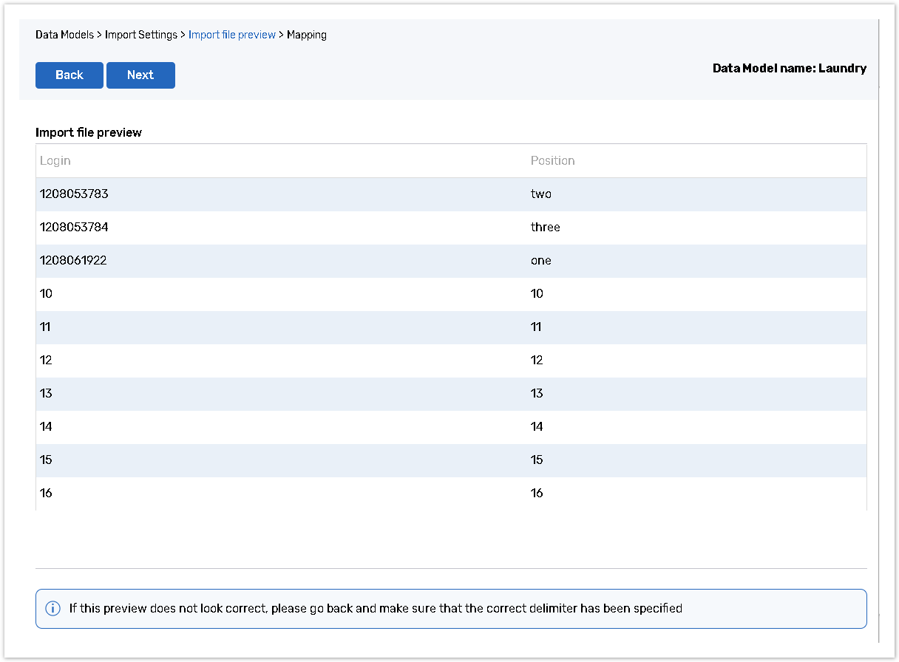
Task: Select the Login cell with value 10
Action: point(47,294)
